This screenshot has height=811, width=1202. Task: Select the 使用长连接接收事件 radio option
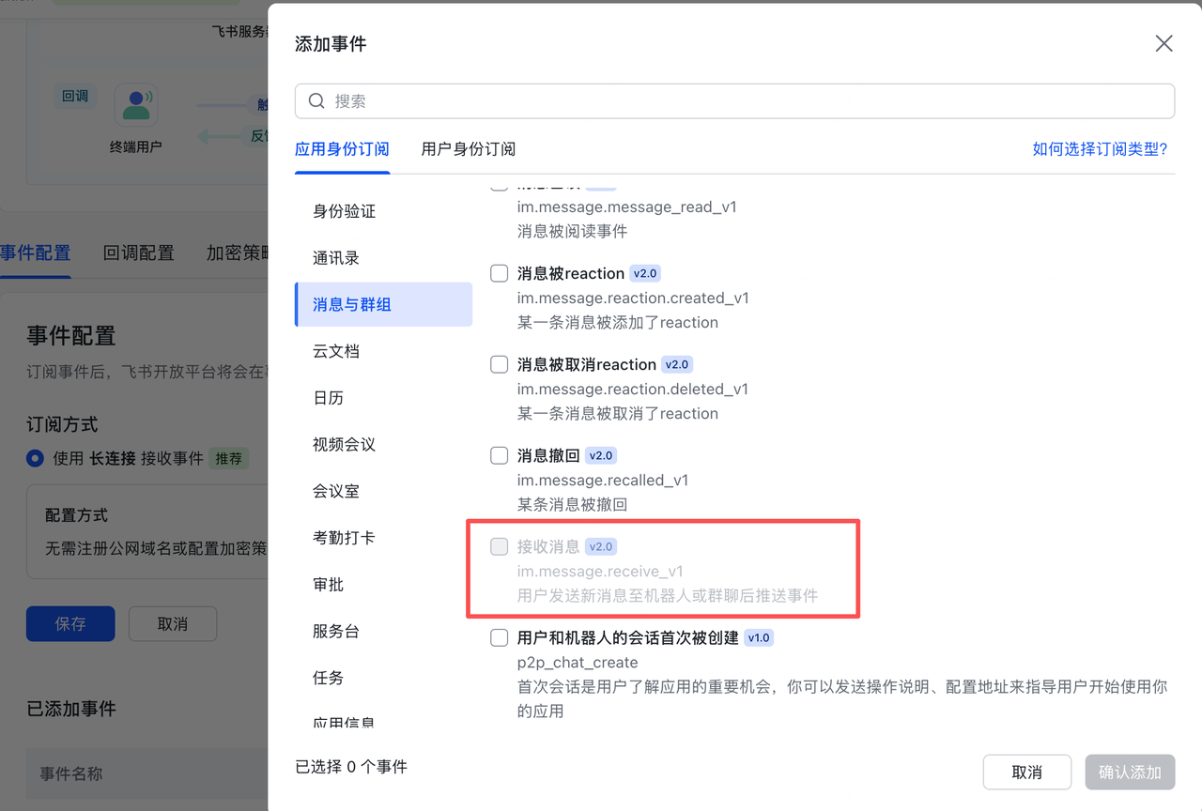(35, 458)
